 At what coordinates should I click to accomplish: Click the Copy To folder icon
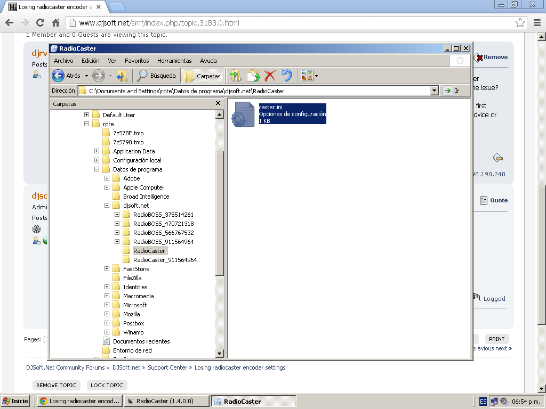pyautogui.click(x=253, y=76)
